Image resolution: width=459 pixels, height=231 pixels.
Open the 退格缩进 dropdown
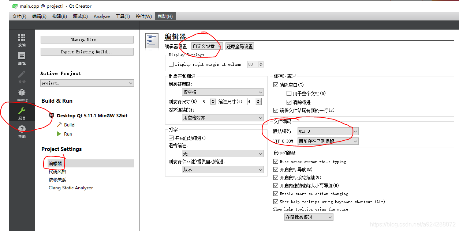point(223,154)
